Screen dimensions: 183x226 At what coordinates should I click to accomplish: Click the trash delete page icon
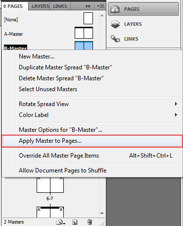tap(90, 222)
